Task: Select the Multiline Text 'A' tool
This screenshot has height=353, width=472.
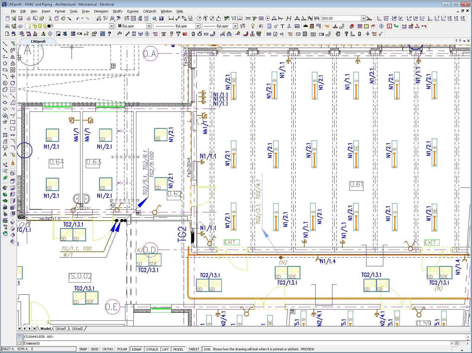Action: pyautogui.click(x=5, y=155)
